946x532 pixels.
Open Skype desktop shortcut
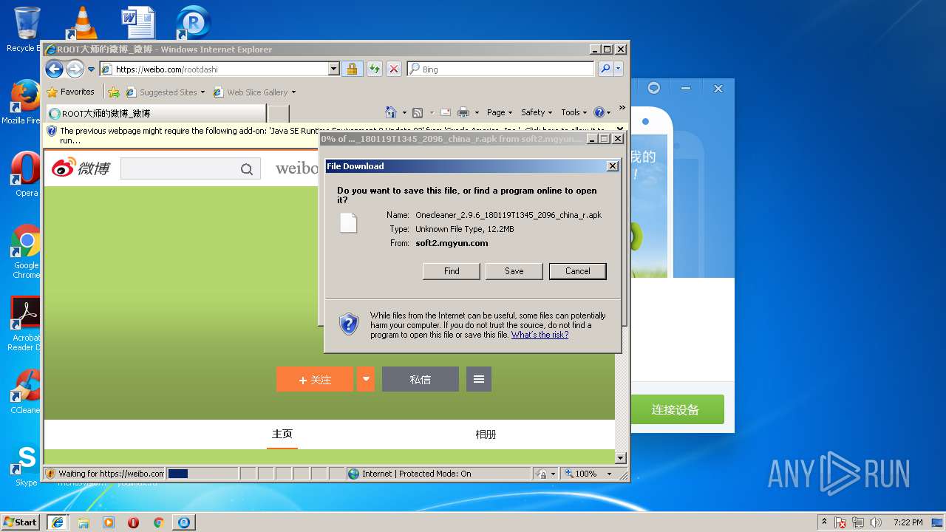click(x=26, y=465)
